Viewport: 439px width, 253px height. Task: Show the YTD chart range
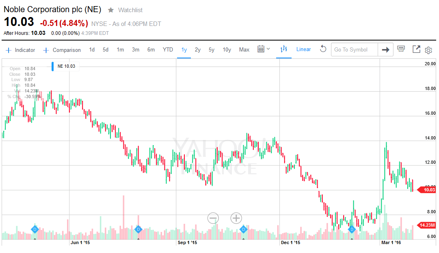click(168, 50)
